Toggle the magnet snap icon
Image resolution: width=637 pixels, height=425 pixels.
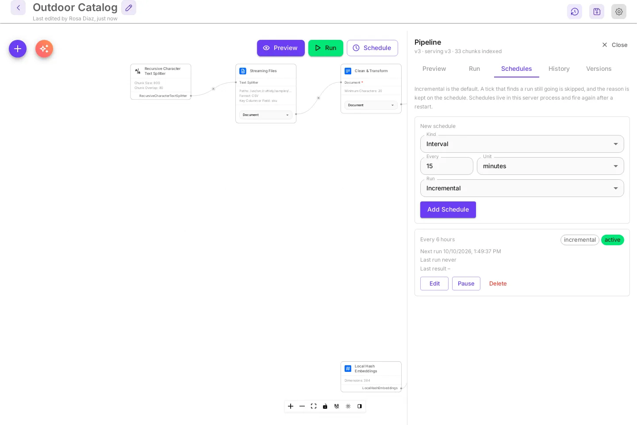[x=337, y=406]
